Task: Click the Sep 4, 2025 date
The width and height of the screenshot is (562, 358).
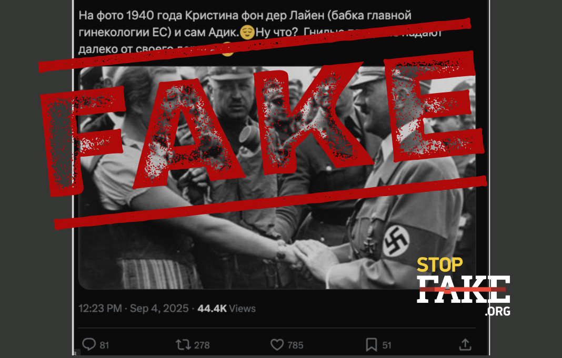Action: (159, 308)
